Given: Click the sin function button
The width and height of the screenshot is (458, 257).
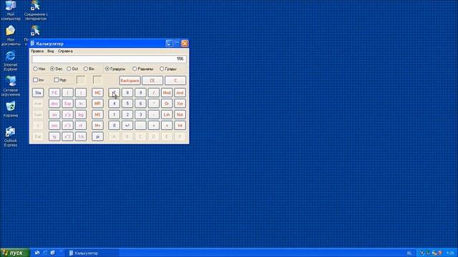Looking at the screenshot, I should click(x=54, y=114).
